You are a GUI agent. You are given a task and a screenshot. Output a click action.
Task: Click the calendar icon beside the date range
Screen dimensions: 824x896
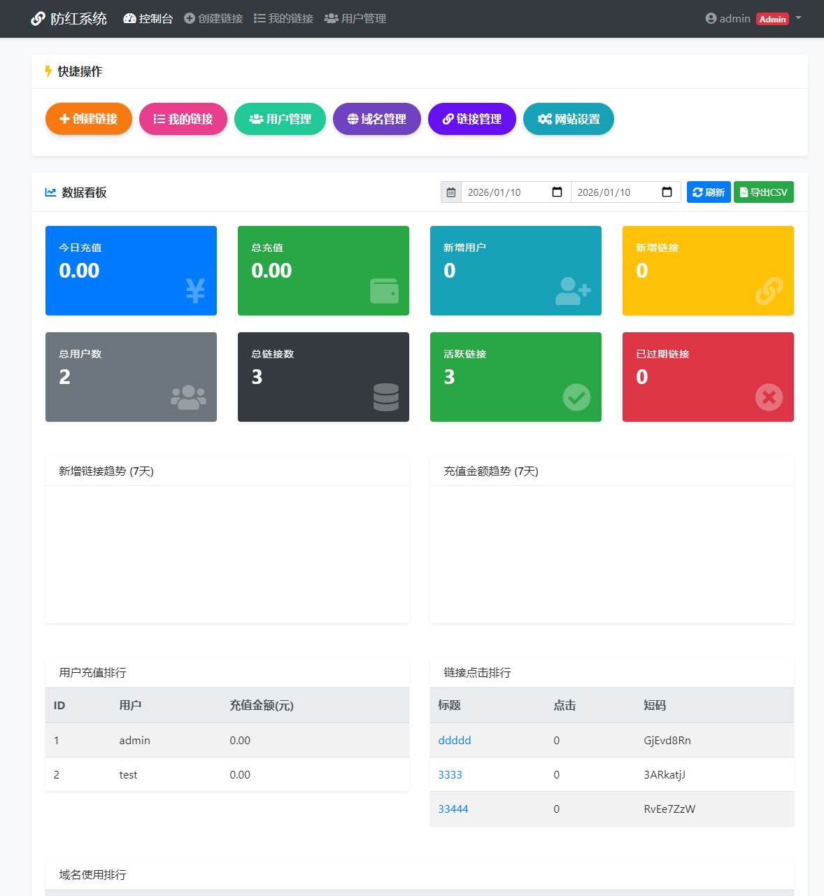(451, 192)
